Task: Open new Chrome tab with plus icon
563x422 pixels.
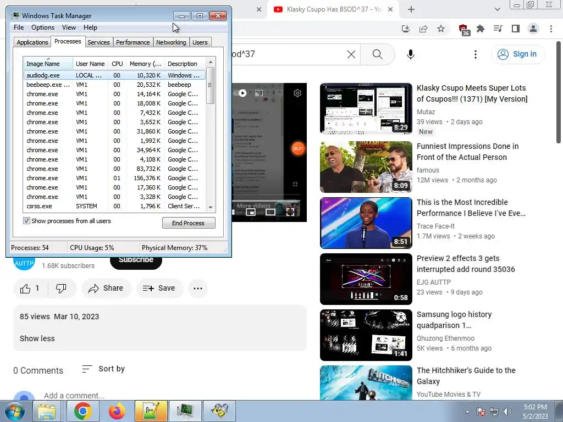Action: click(x=411, y=9)
